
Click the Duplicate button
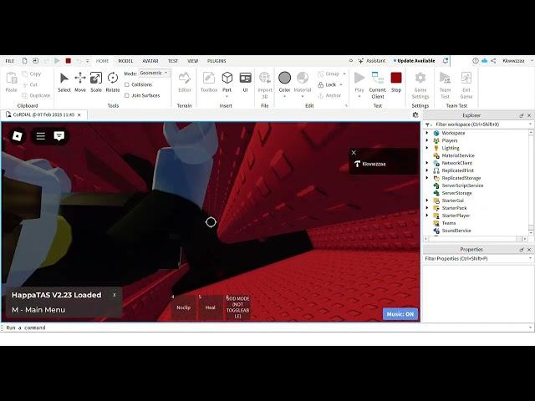(x=36, y=95)
